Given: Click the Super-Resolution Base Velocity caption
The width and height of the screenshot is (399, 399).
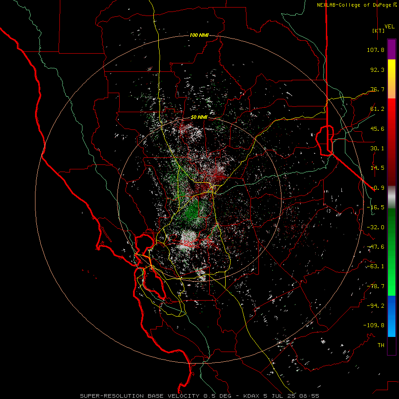Looking at the screenshot, I should 199,396.
